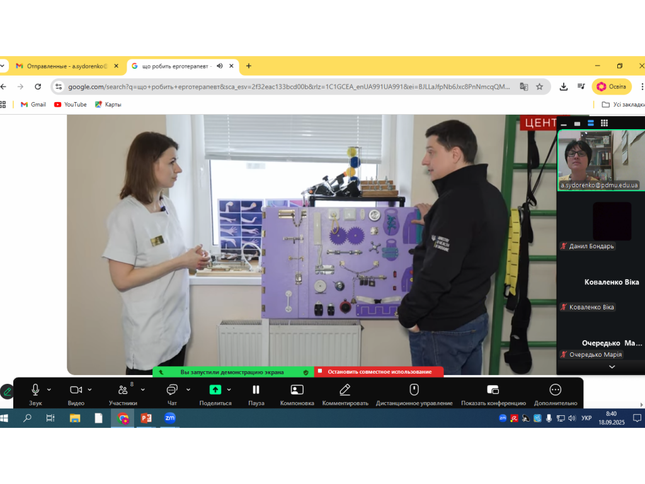Viewport: 645px width, 484px height.
Task: Open the Чат chat panel
Action: tap(172, 390)
